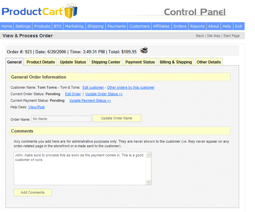This screenshot has height=212, width=255.
Task: Click inside the Order Name field
Action: pyautogui.click(x=61, y=119)
